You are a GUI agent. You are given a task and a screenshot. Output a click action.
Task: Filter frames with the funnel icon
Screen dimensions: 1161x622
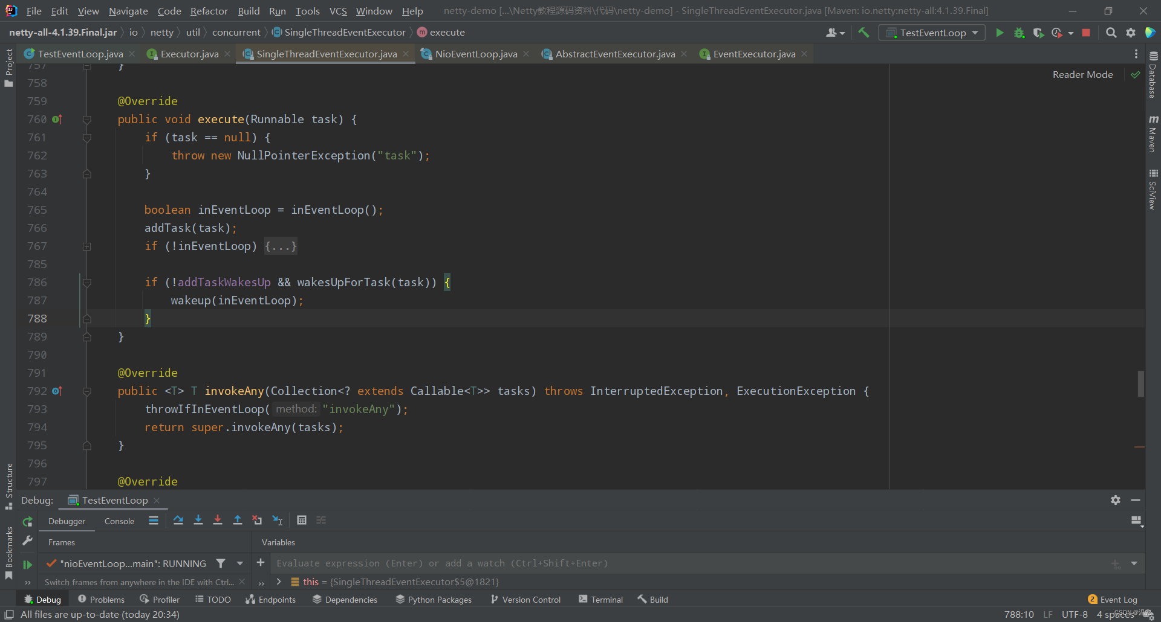[x=221, y=563]
